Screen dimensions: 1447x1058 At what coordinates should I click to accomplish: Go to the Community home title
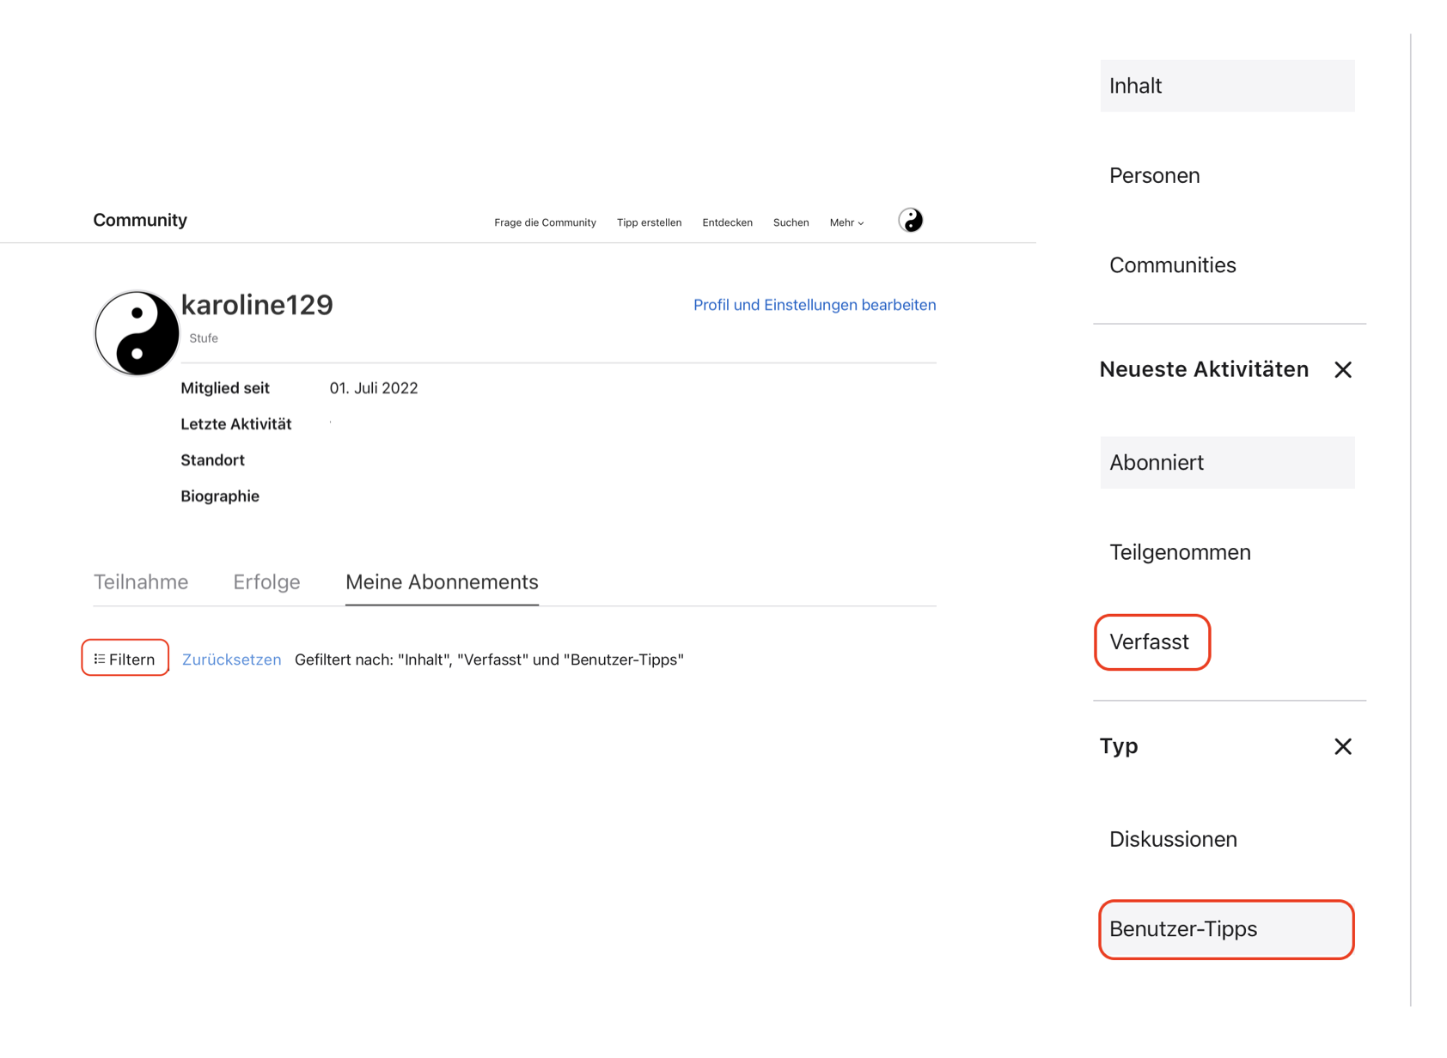pos(140,220)
